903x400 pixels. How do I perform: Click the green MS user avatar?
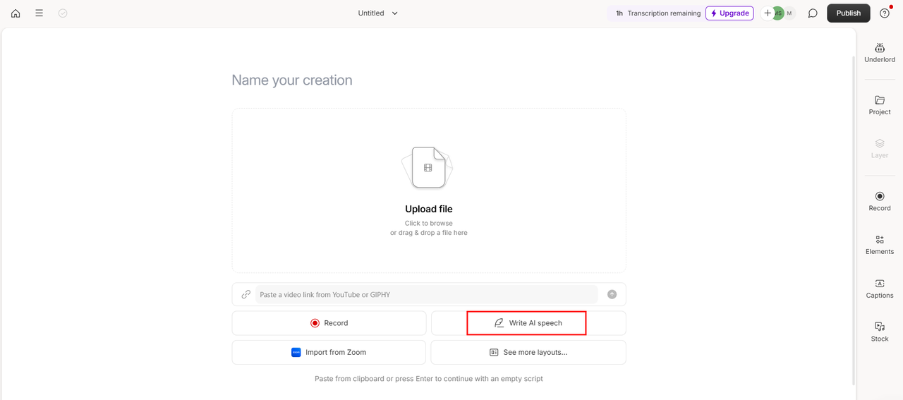pyautogui.click(x=778, y=13)
